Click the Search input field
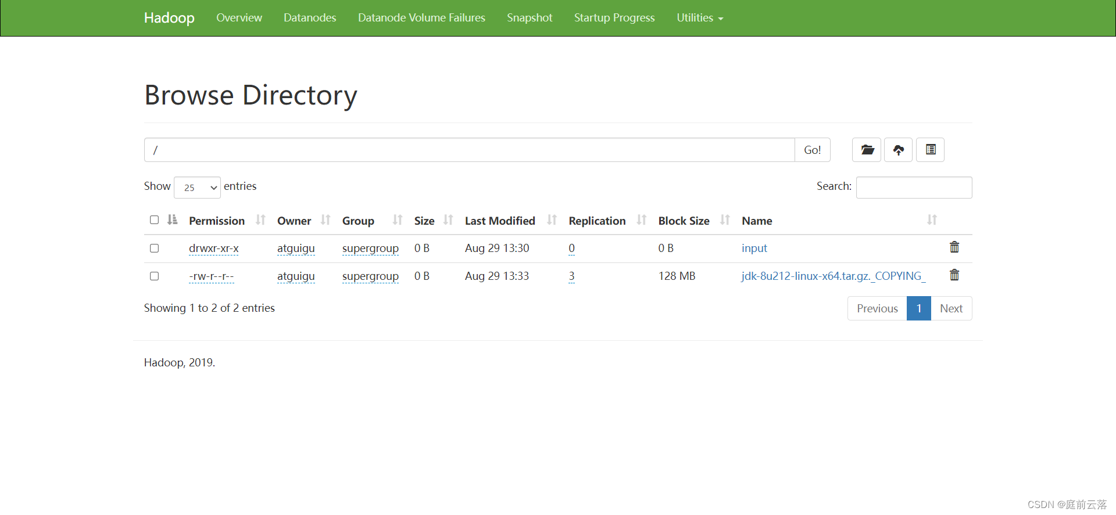The height and width of the screenshot is (515, 1116). click(x=914, y=188)
